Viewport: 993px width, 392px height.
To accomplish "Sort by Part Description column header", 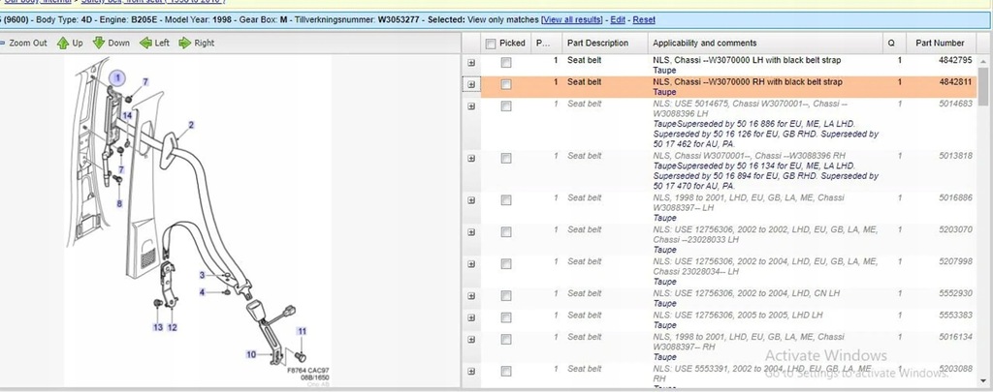I will click(597, 43).
